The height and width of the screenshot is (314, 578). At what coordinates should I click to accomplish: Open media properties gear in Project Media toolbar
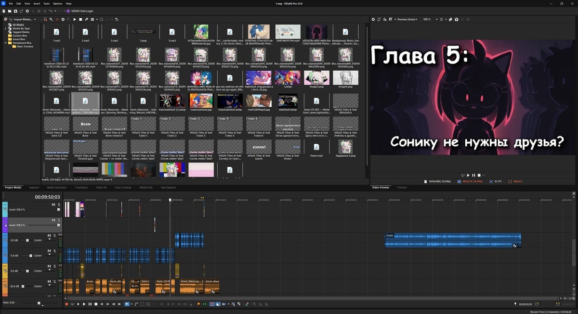pyautogui.click(x=63, y=19)
